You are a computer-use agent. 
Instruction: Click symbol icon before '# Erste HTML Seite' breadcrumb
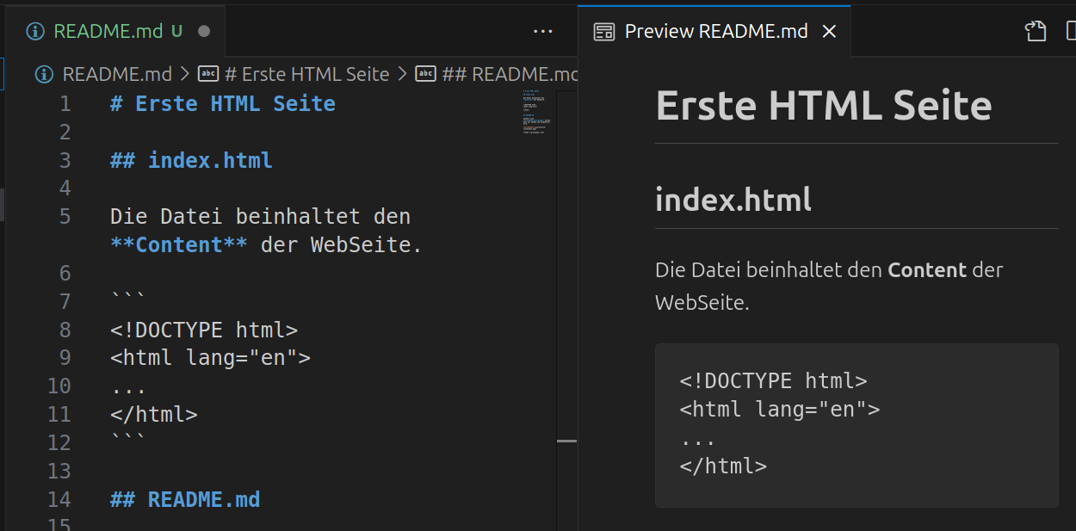click(x=208, y=74)
